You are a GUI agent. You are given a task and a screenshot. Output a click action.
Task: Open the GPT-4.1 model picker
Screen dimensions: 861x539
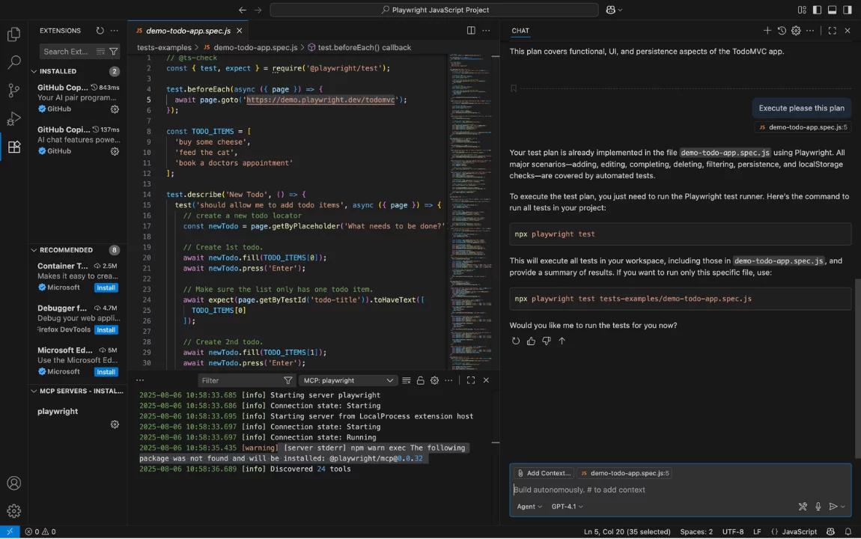pyautogui.click(x=567, y=507)
